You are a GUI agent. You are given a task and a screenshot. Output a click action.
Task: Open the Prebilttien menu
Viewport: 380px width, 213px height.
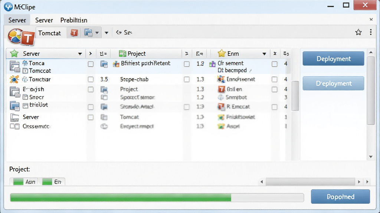(74, 20)
